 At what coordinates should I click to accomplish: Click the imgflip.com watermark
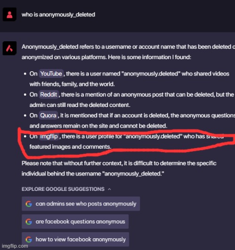point(15,246)
